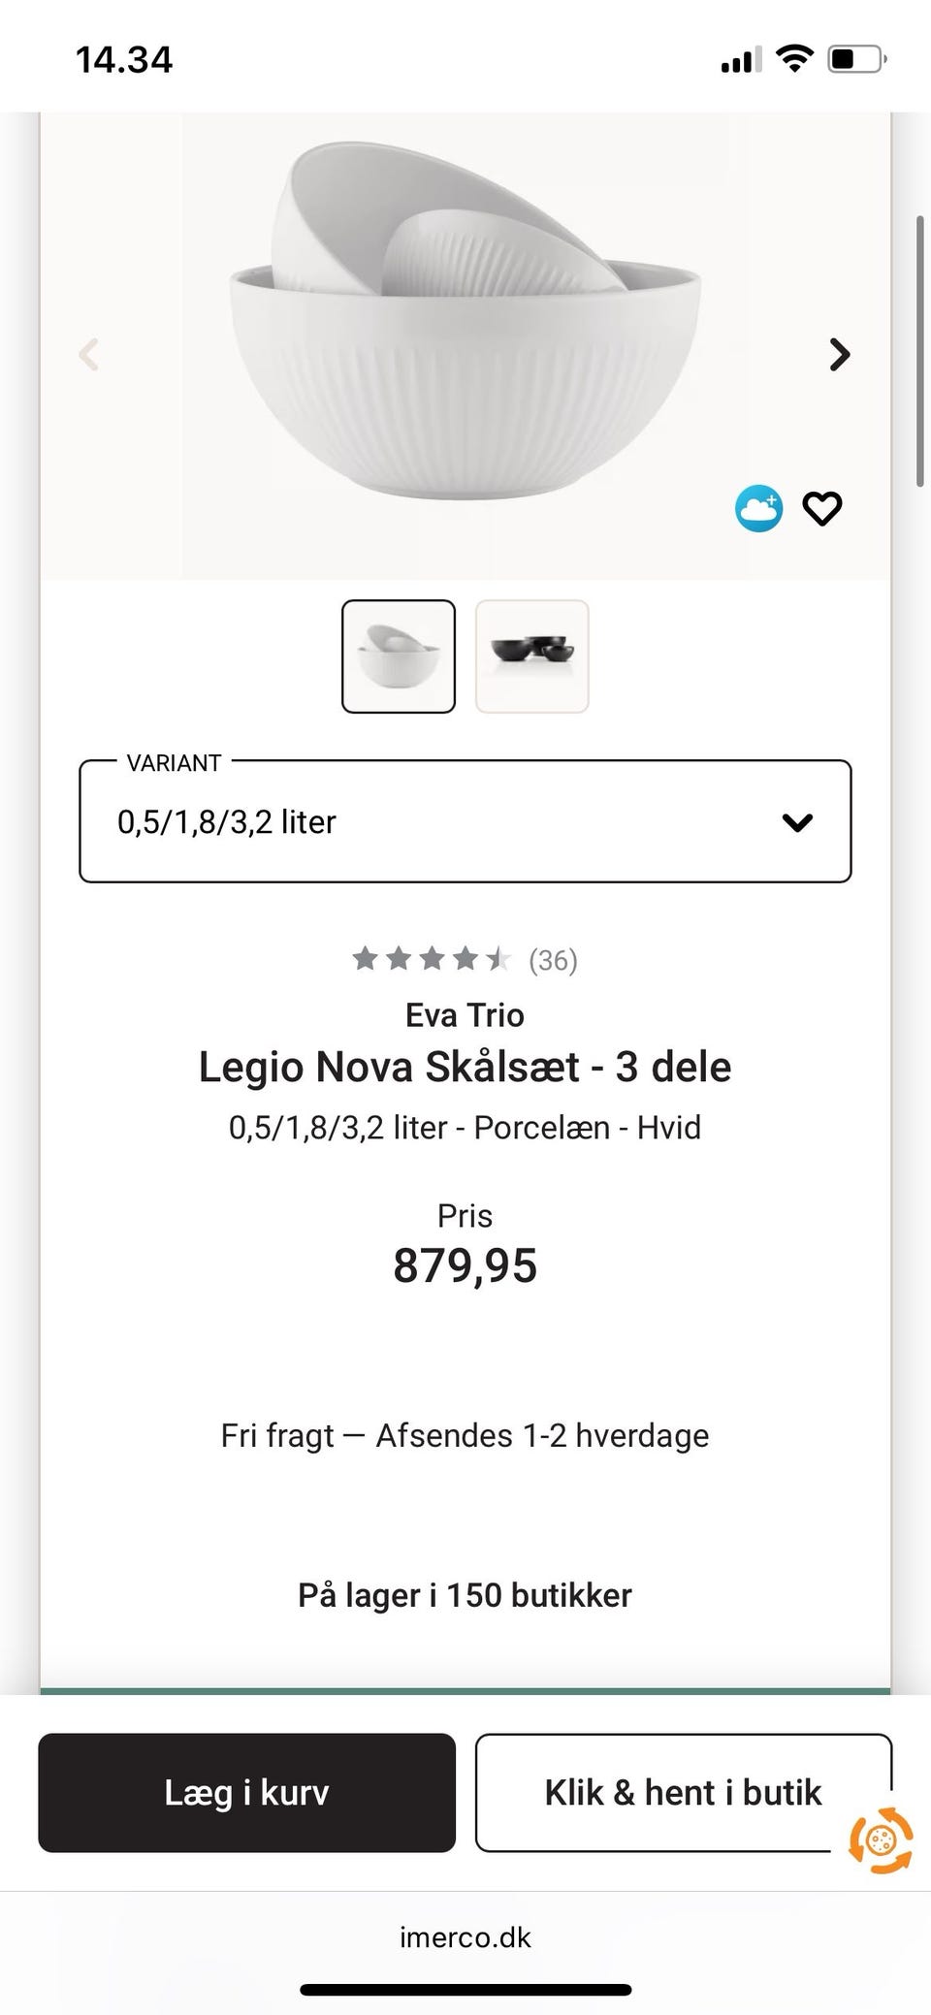Expand variant list via chevron arrow
The image size is (931, 2015).
[797, 822]
